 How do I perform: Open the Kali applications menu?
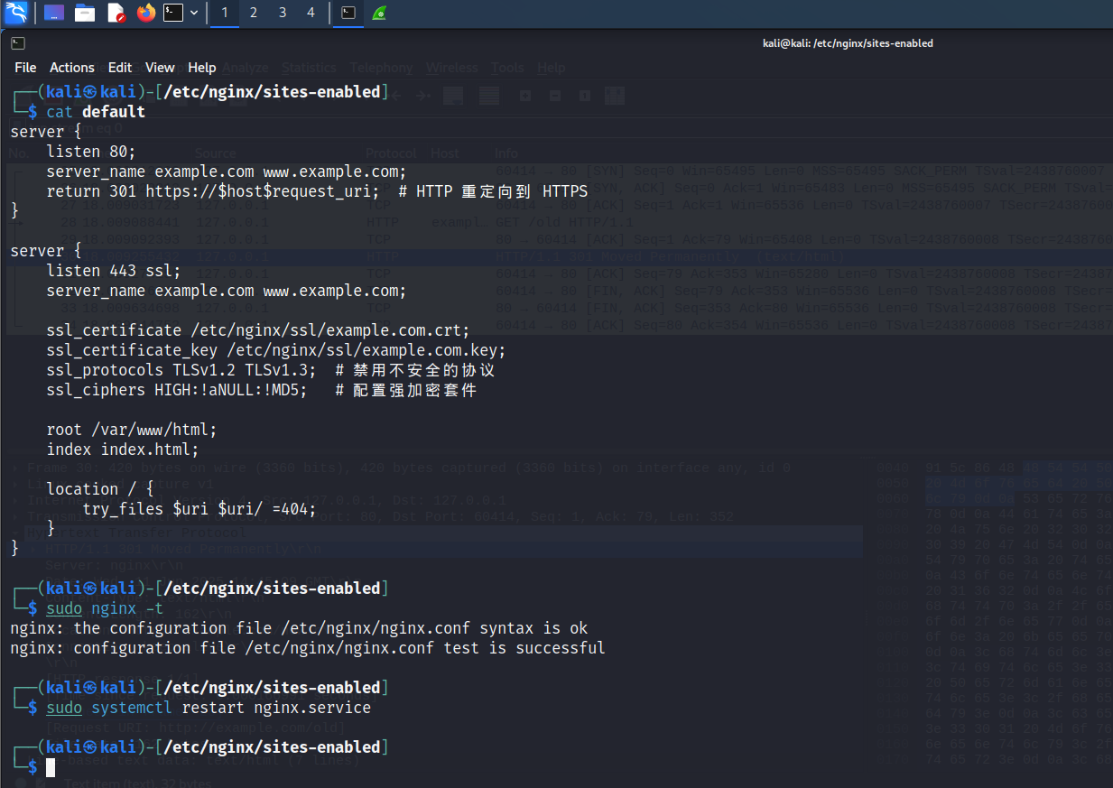click(x=16, y=13)
